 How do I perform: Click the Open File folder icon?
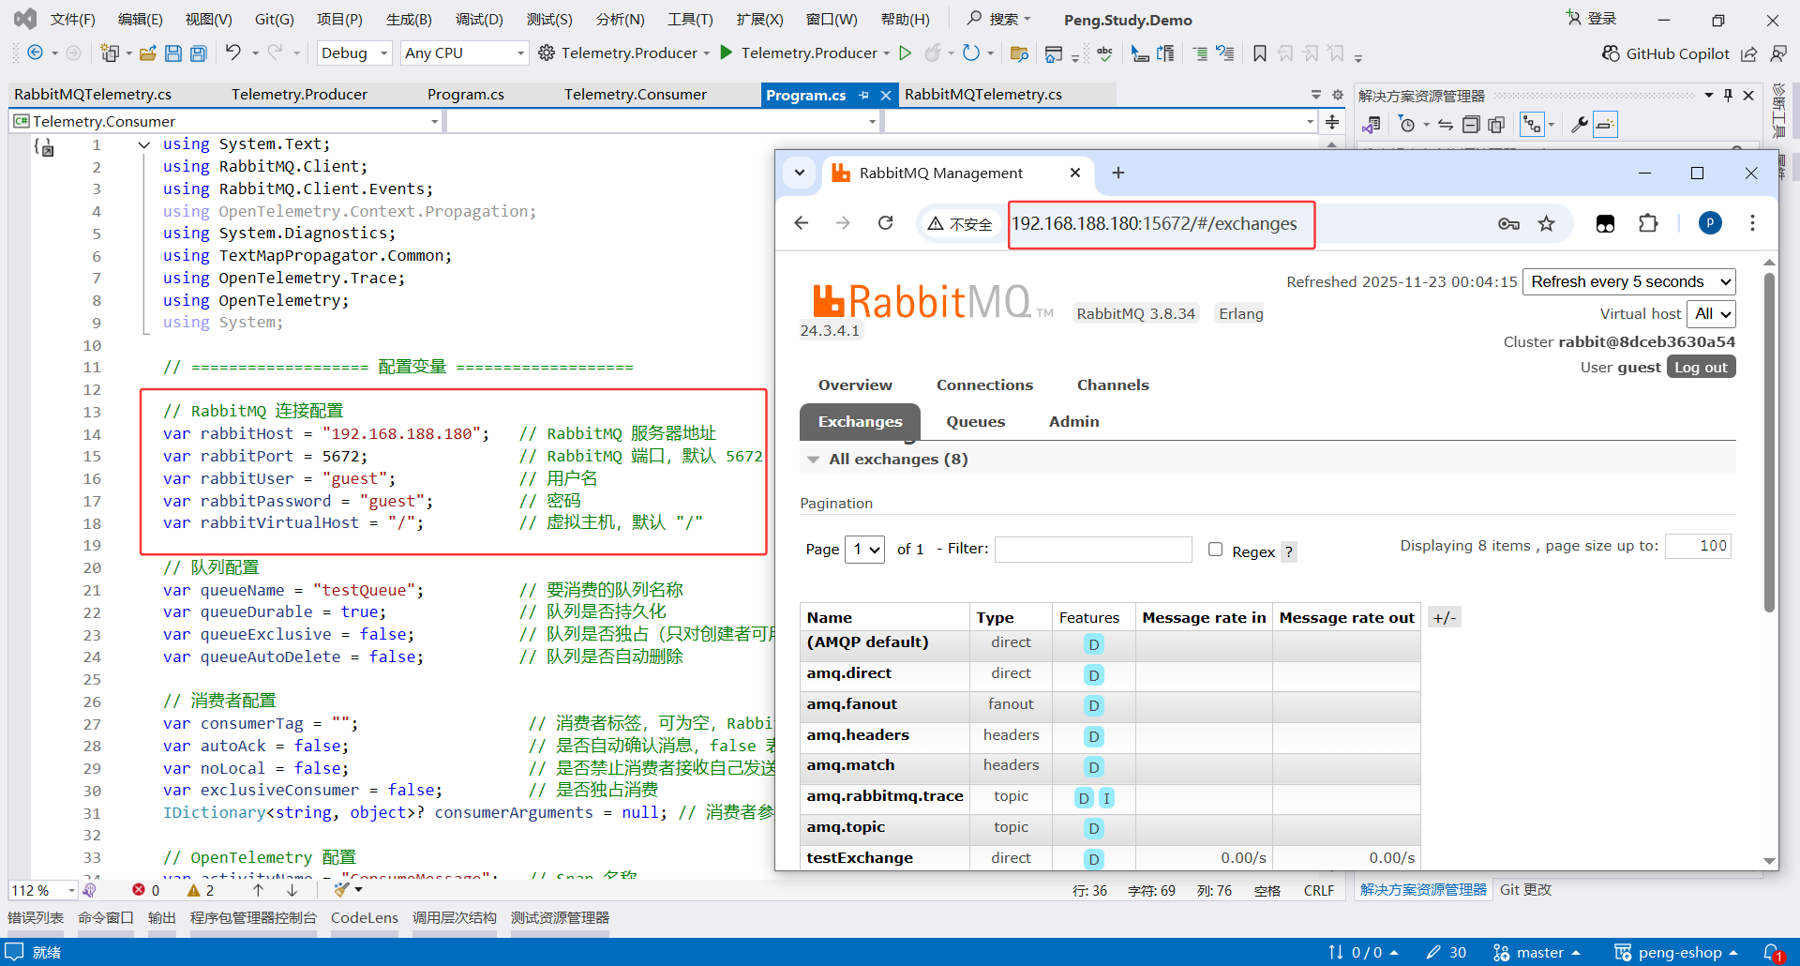tap(148, 53)
